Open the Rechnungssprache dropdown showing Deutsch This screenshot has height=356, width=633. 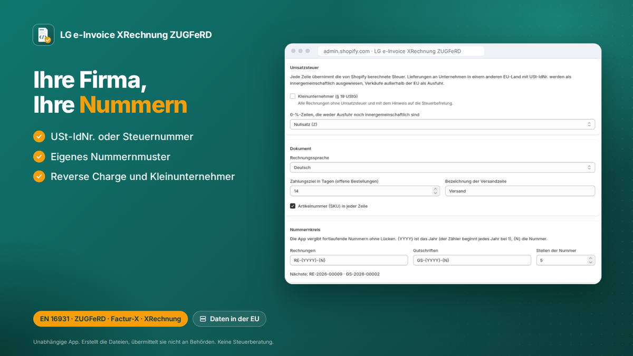[443, 167]
